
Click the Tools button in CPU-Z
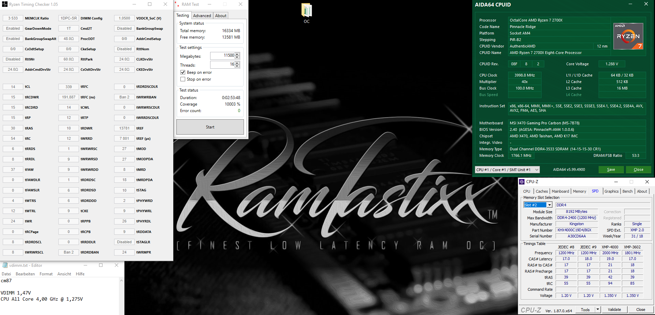(x=585, y=310)
